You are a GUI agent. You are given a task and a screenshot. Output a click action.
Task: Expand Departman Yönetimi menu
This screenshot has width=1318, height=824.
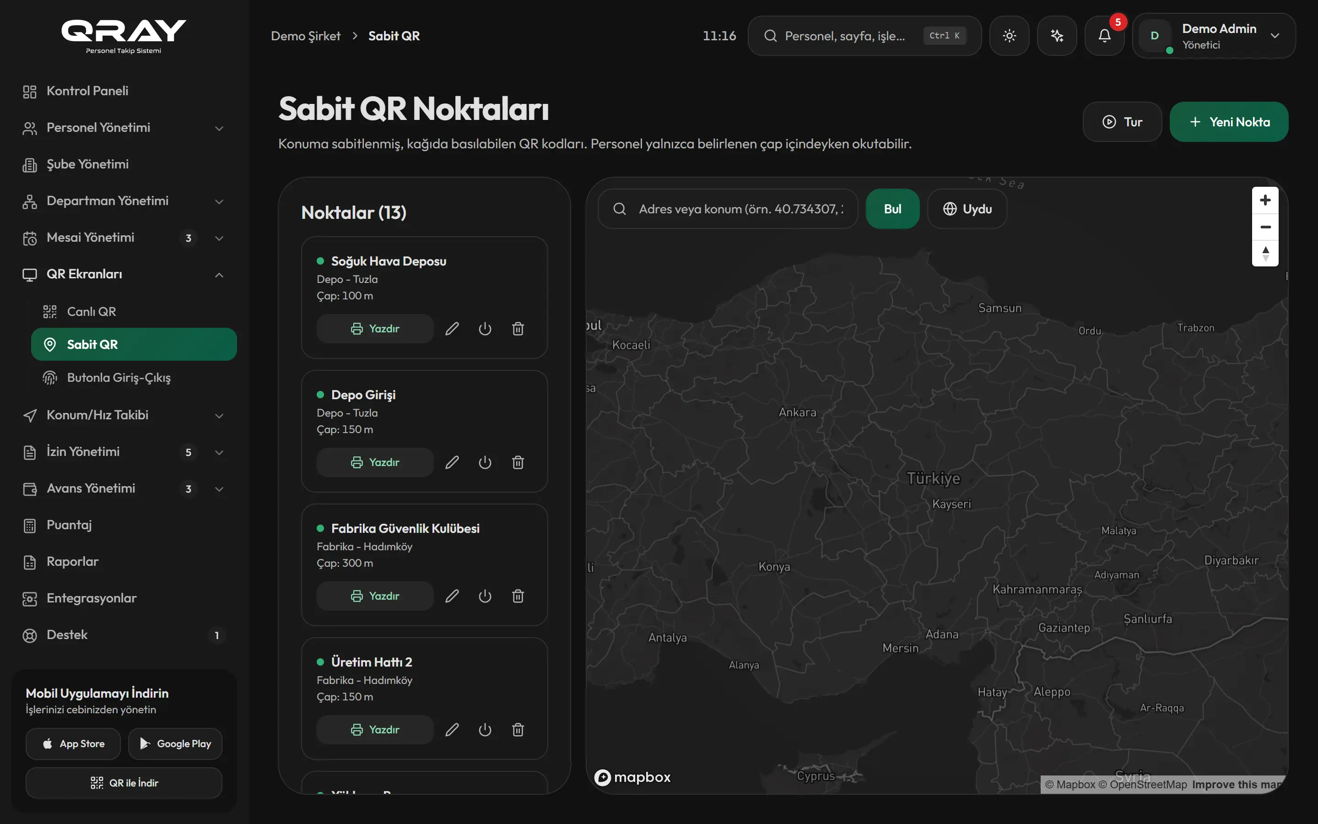pyautogui.click(x=124, y=201)
